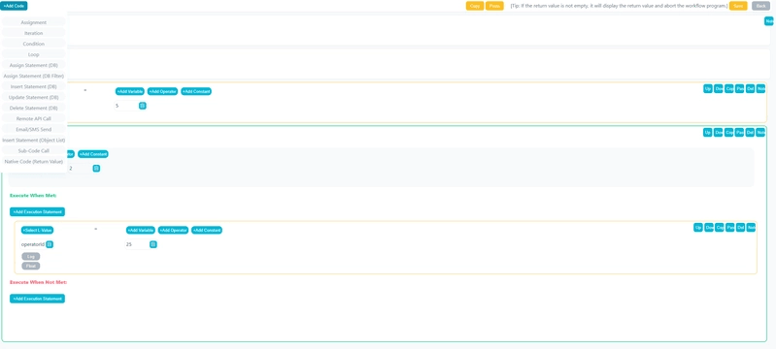Pick Insert Statement (Object List) entry

pyautogui.click(x=34, y=140)
